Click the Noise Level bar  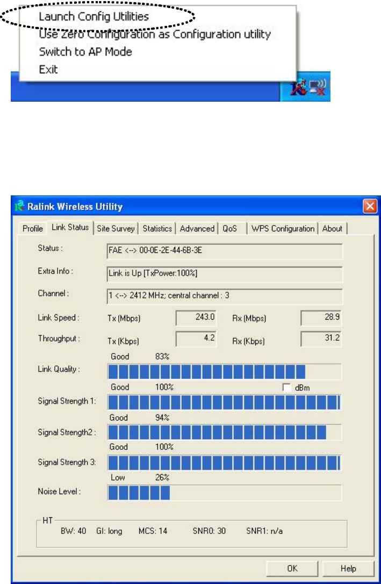pyautogui.click(x=225, y=492)
